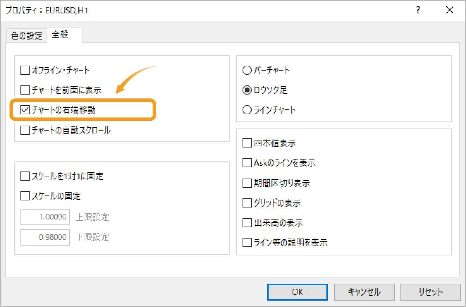Enable the オフライン・チャート checkbox
466x307 pixels.
pos(25,71)
